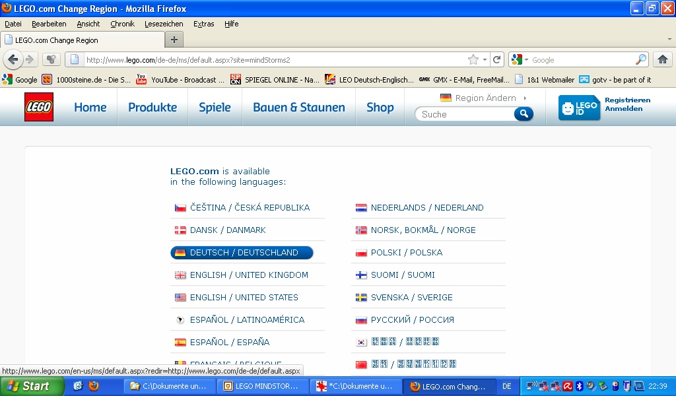676x396 pixels.
Task: Click the Sweden flag icon
Action: (x=361, y=297)
